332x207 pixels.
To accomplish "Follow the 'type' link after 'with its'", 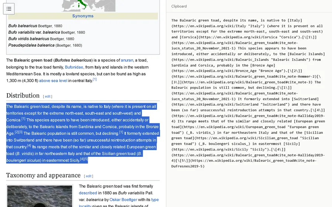I will (x=155, y=200).
